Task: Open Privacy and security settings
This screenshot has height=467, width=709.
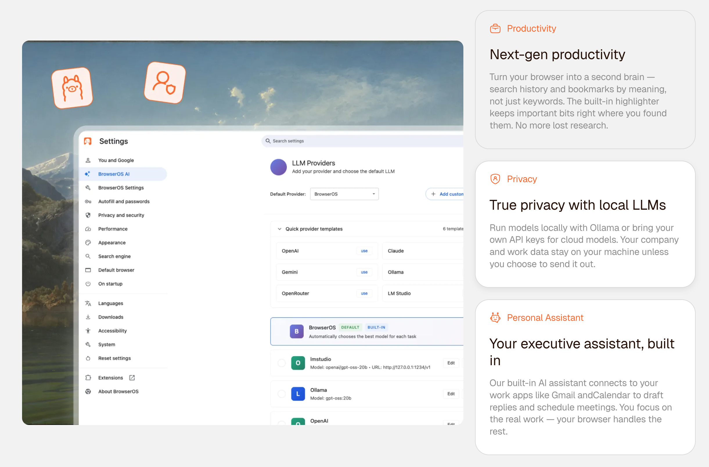Action: [121, 215]
